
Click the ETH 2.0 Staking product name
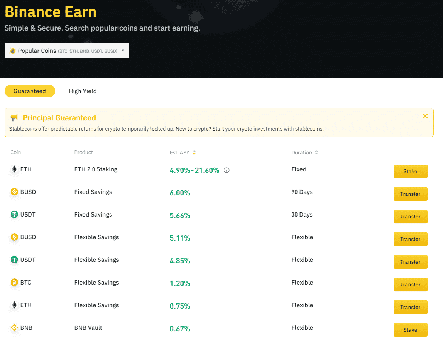[96, 169]
